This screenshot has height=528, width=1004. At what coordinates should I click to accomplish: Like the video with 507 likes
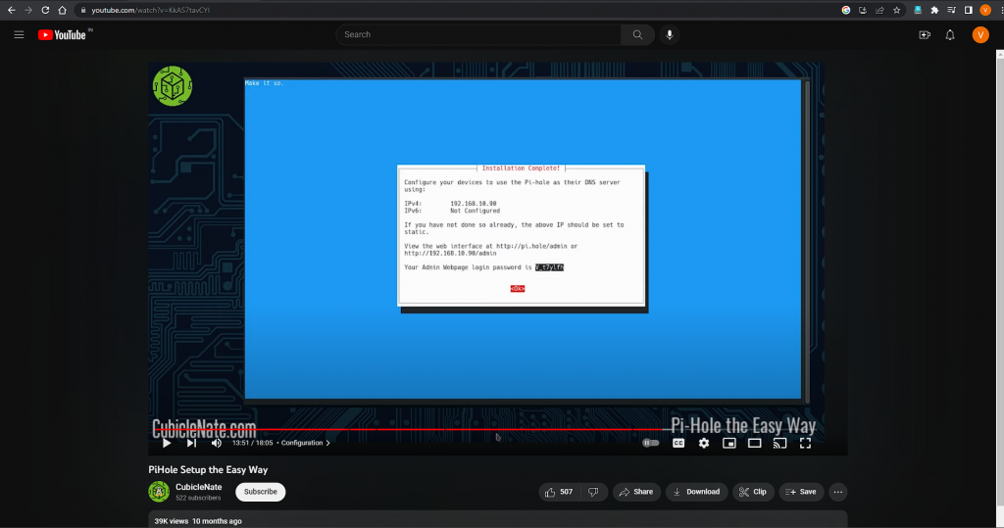559,492
